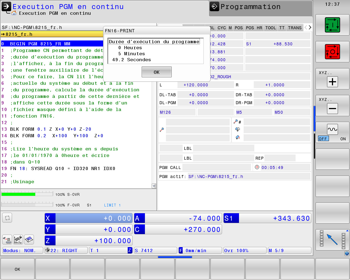This screenshot has height=280, width=350.
Task: Switch to the TRANS status tab
Action: pos(295,28)
